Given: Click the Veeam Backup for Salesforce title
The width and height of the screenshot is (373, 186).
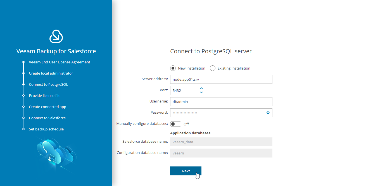Looking at the screenshot, I should [56, 51].
